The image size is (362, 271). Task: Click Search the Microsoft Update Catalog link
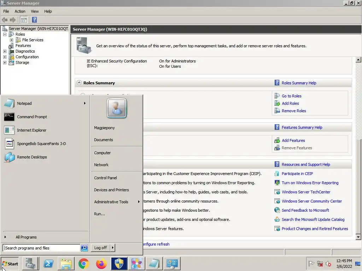click(x=313, y=219)
